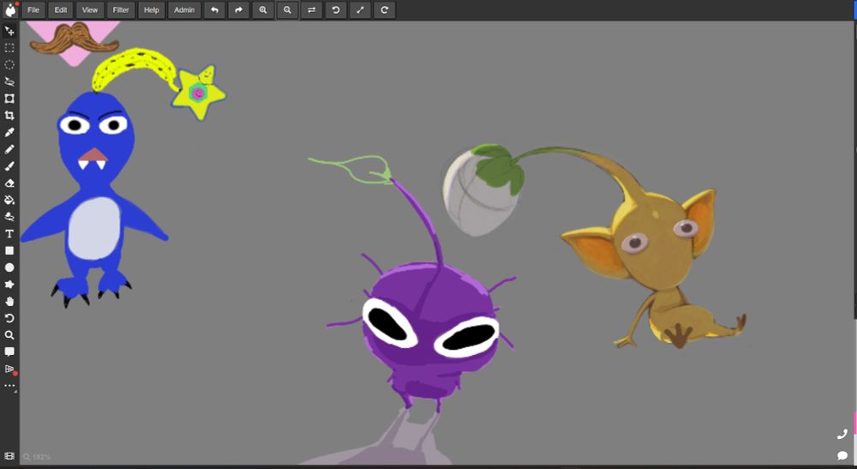Open the View menu
Image resolution: width=857 pixels, height=469 pixels.
click(90, 9)
